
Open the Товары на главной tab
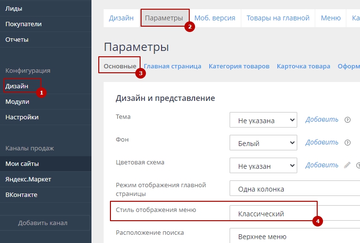tap(278, 18)
